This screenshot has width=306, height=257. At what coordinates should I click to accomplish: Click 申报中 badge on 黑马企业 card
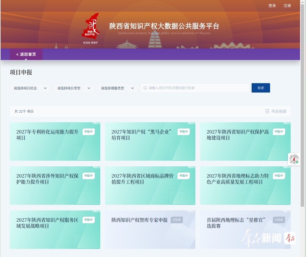(184, 132)
